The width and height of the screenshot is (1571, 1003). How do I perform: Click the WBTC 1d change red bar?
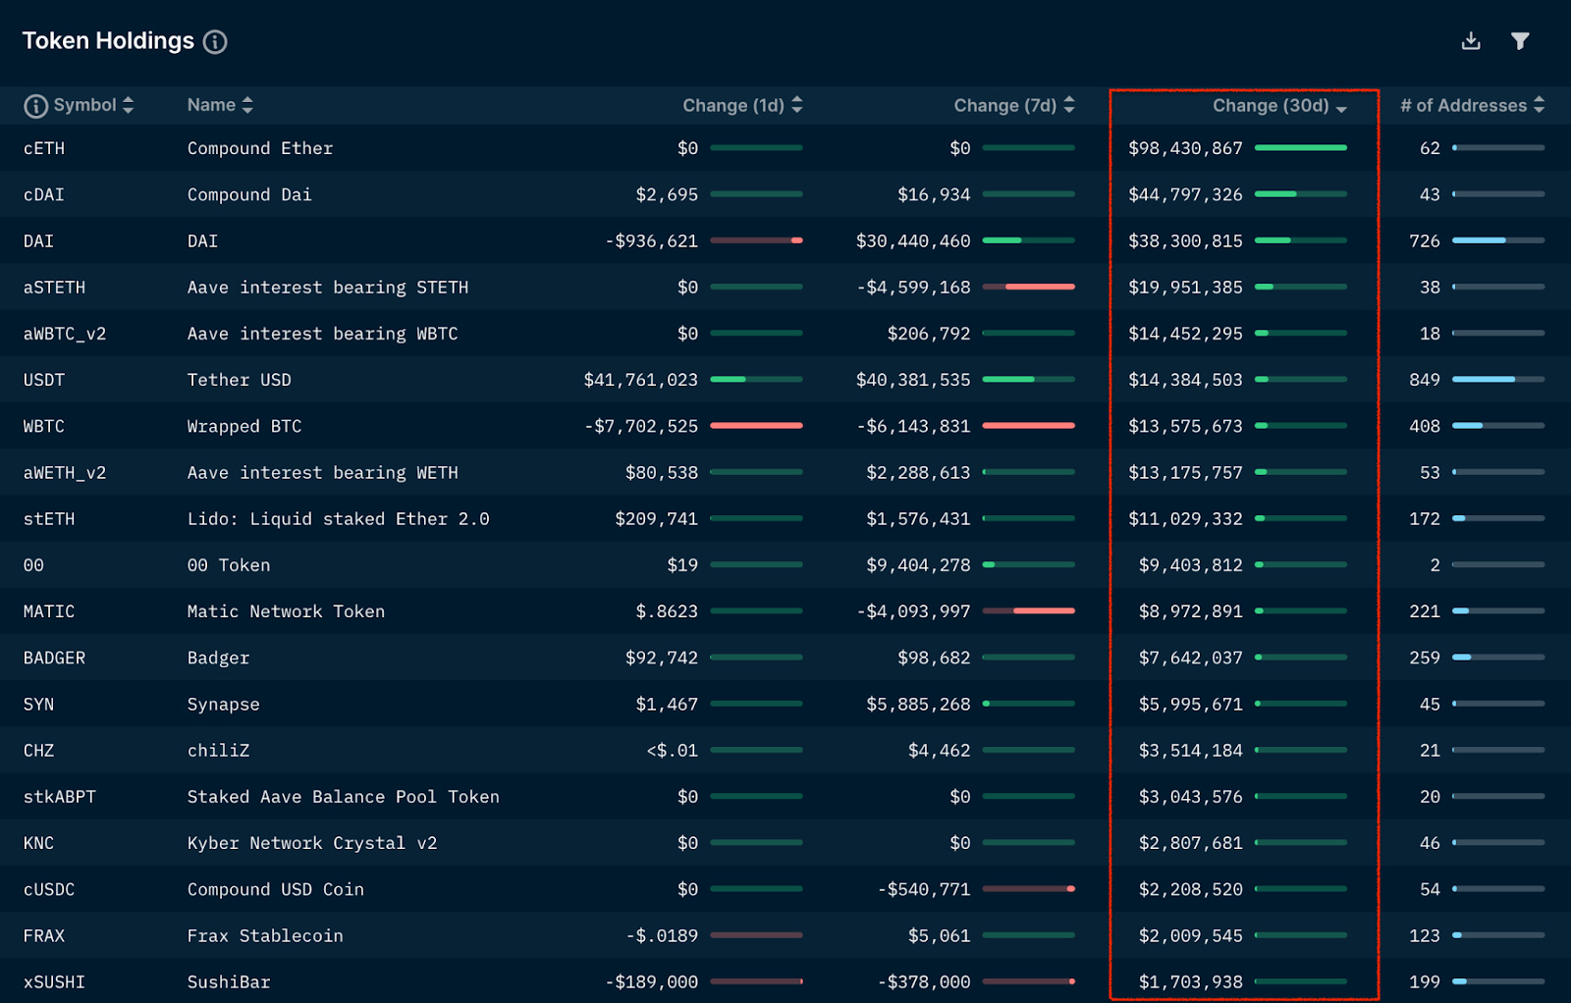(x=756, y=426)
